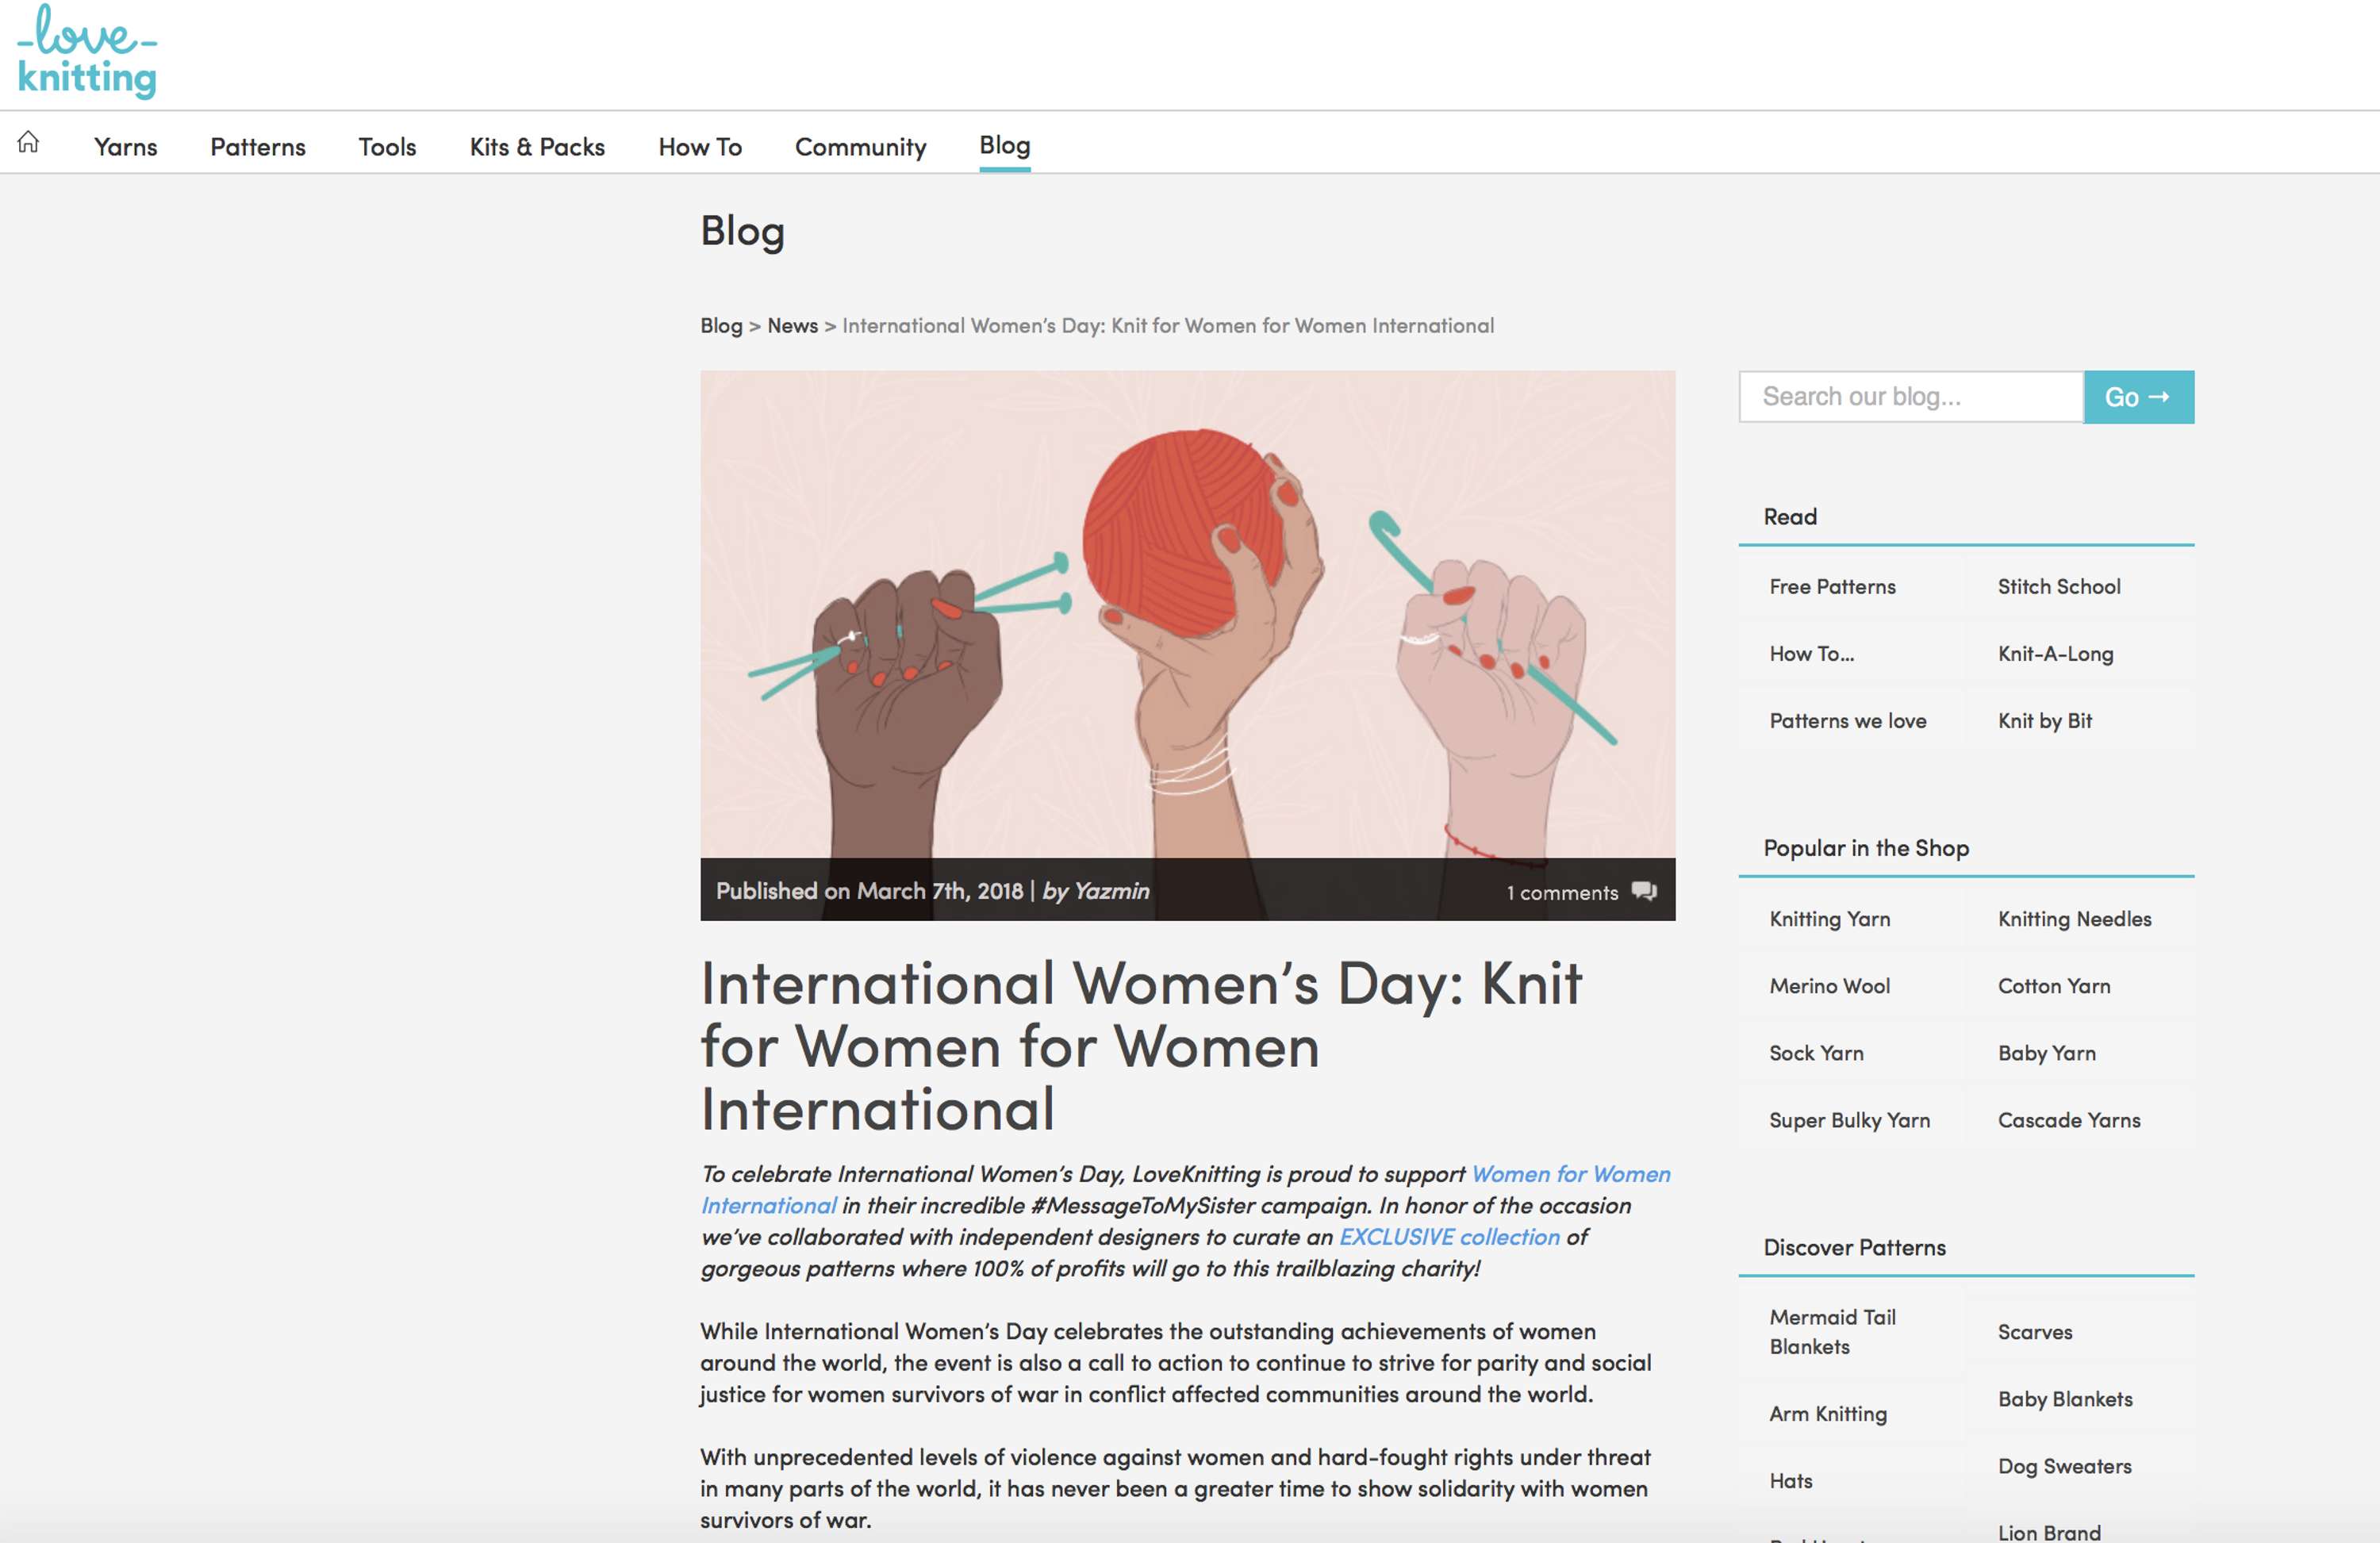Click the LoveKnitting logo
Viewport: 2380px width, 1543px height.
point(87,51)
